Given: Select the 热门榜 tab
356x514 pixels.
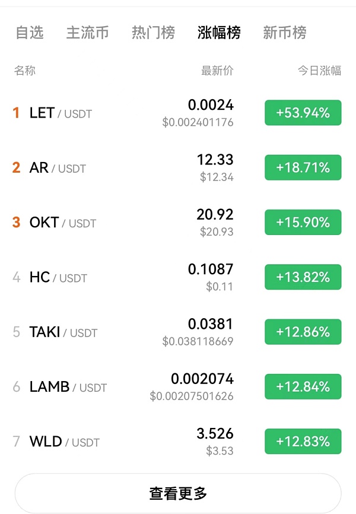Looking at the screenshot, I should click(153, 33).
